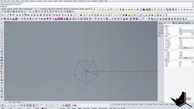Toggle the Near object snap checkbox

click(117, 104)
